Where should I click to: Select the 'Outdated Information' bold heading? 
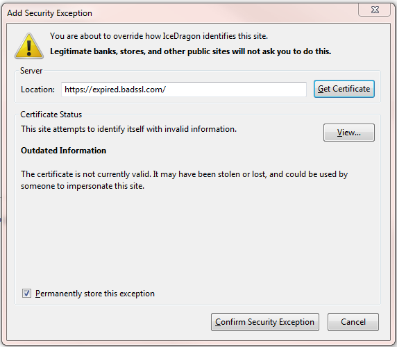(64, 151)
